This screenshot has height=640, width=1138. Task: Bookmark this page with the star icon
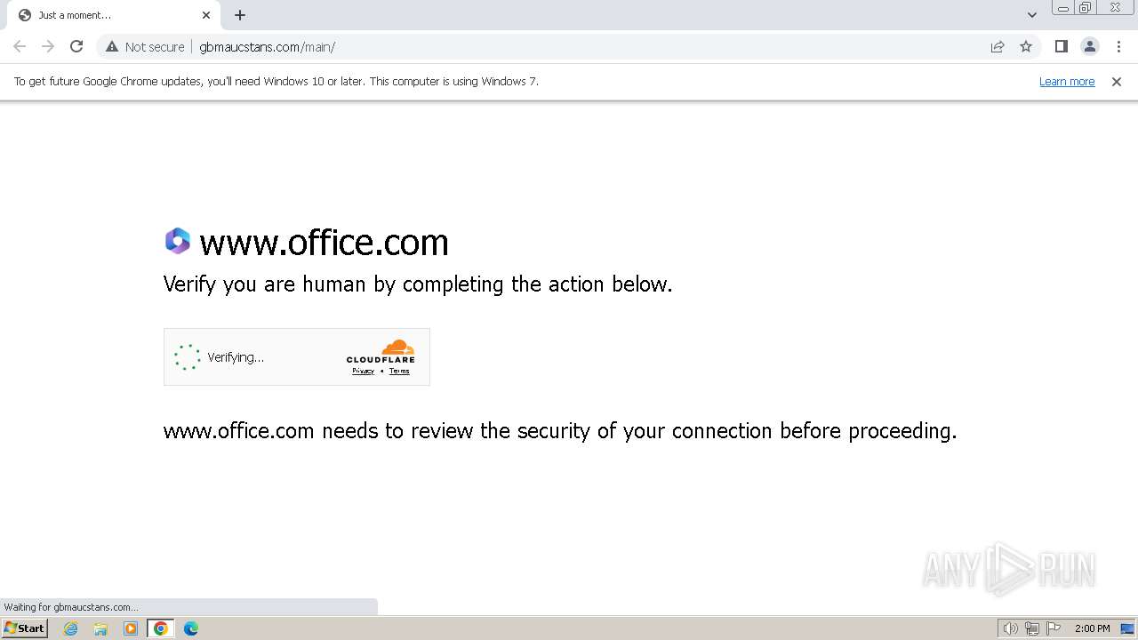1026,46
